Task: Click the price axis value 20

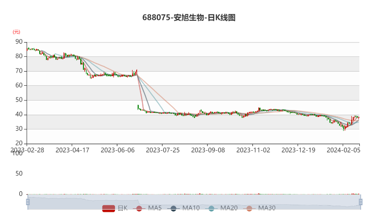Action: click(19, 143)
